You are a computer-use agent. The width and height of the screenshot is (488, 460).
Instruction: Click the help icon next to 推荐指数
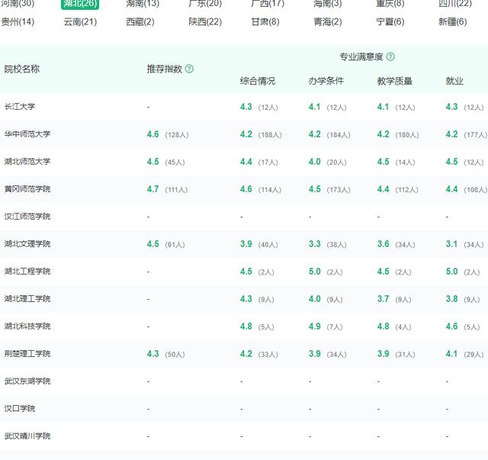[x=189, y=69]
